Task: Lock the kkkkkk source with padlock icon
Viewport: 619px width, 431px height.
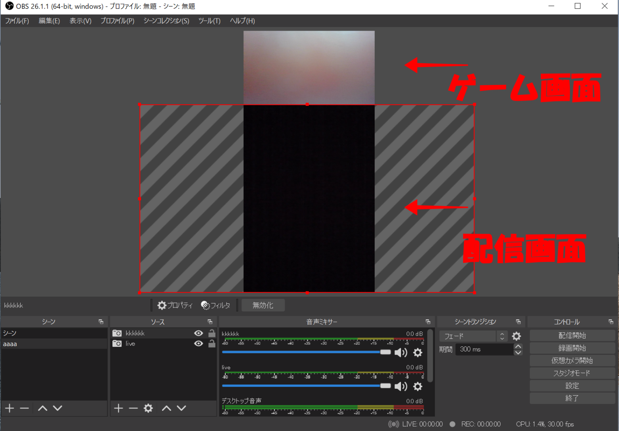Action: 211,333
